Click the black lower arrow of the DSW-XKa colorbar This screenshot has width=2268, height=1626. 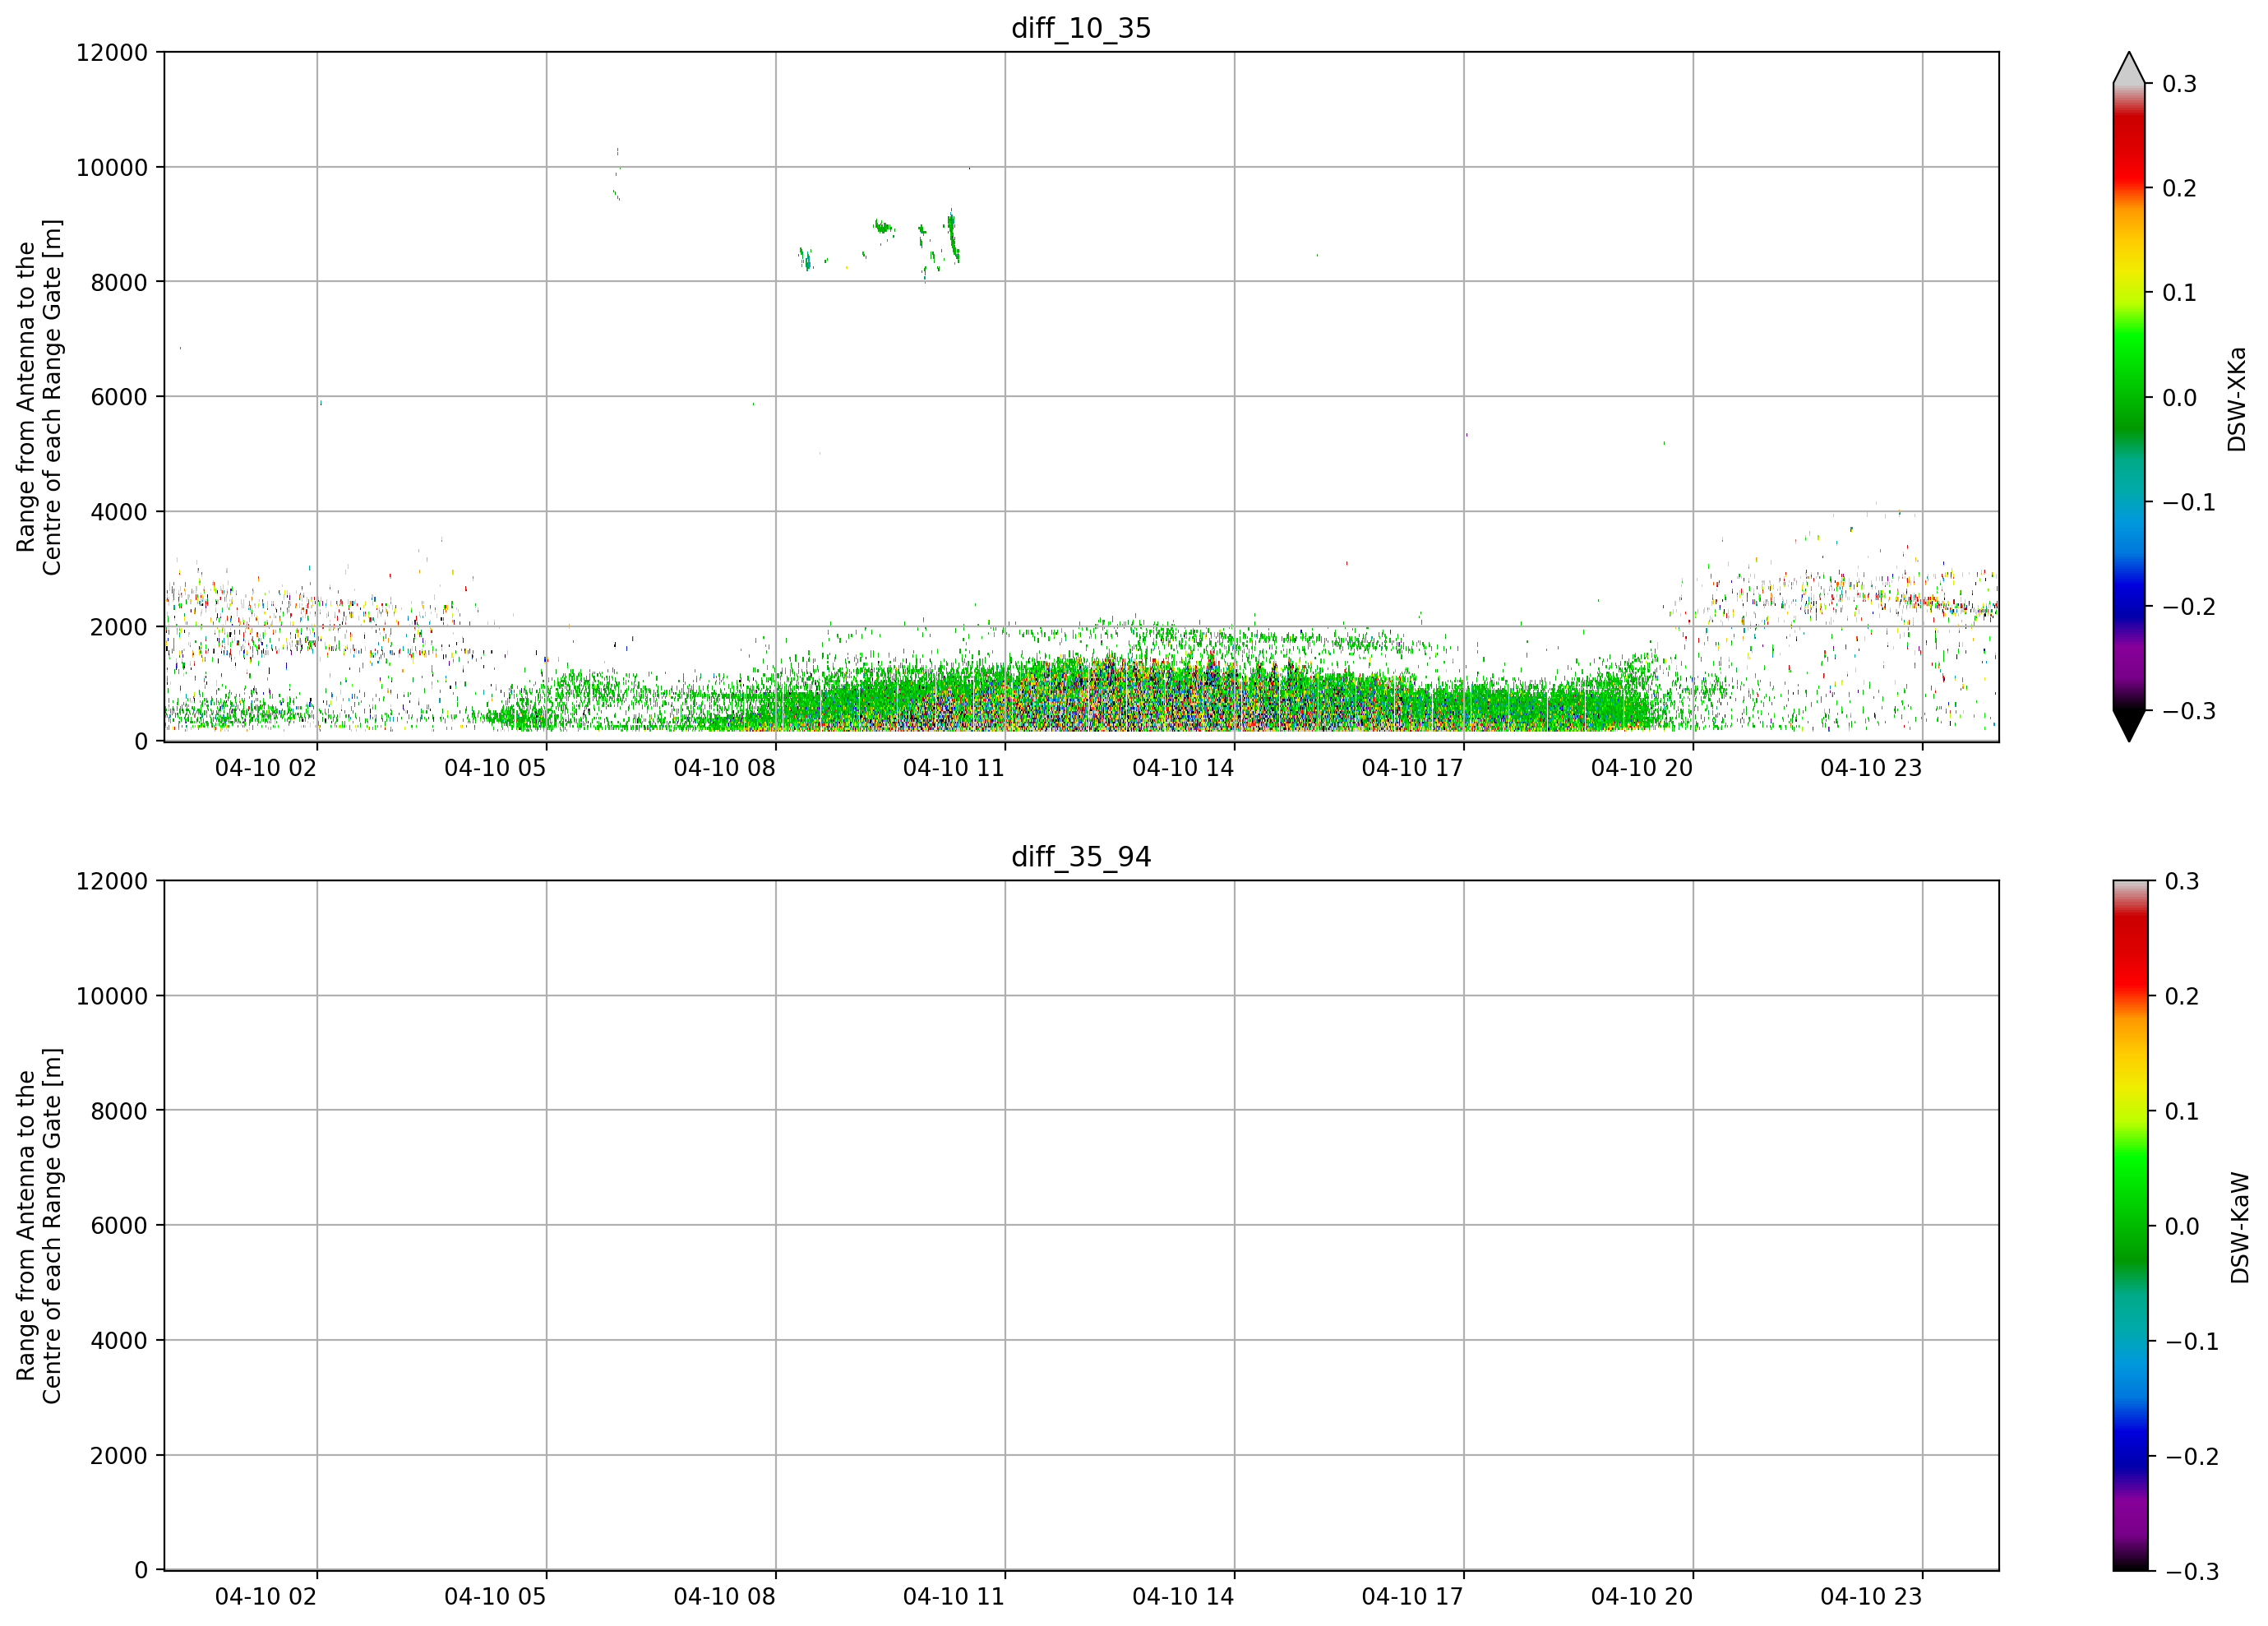point(2129,726)
